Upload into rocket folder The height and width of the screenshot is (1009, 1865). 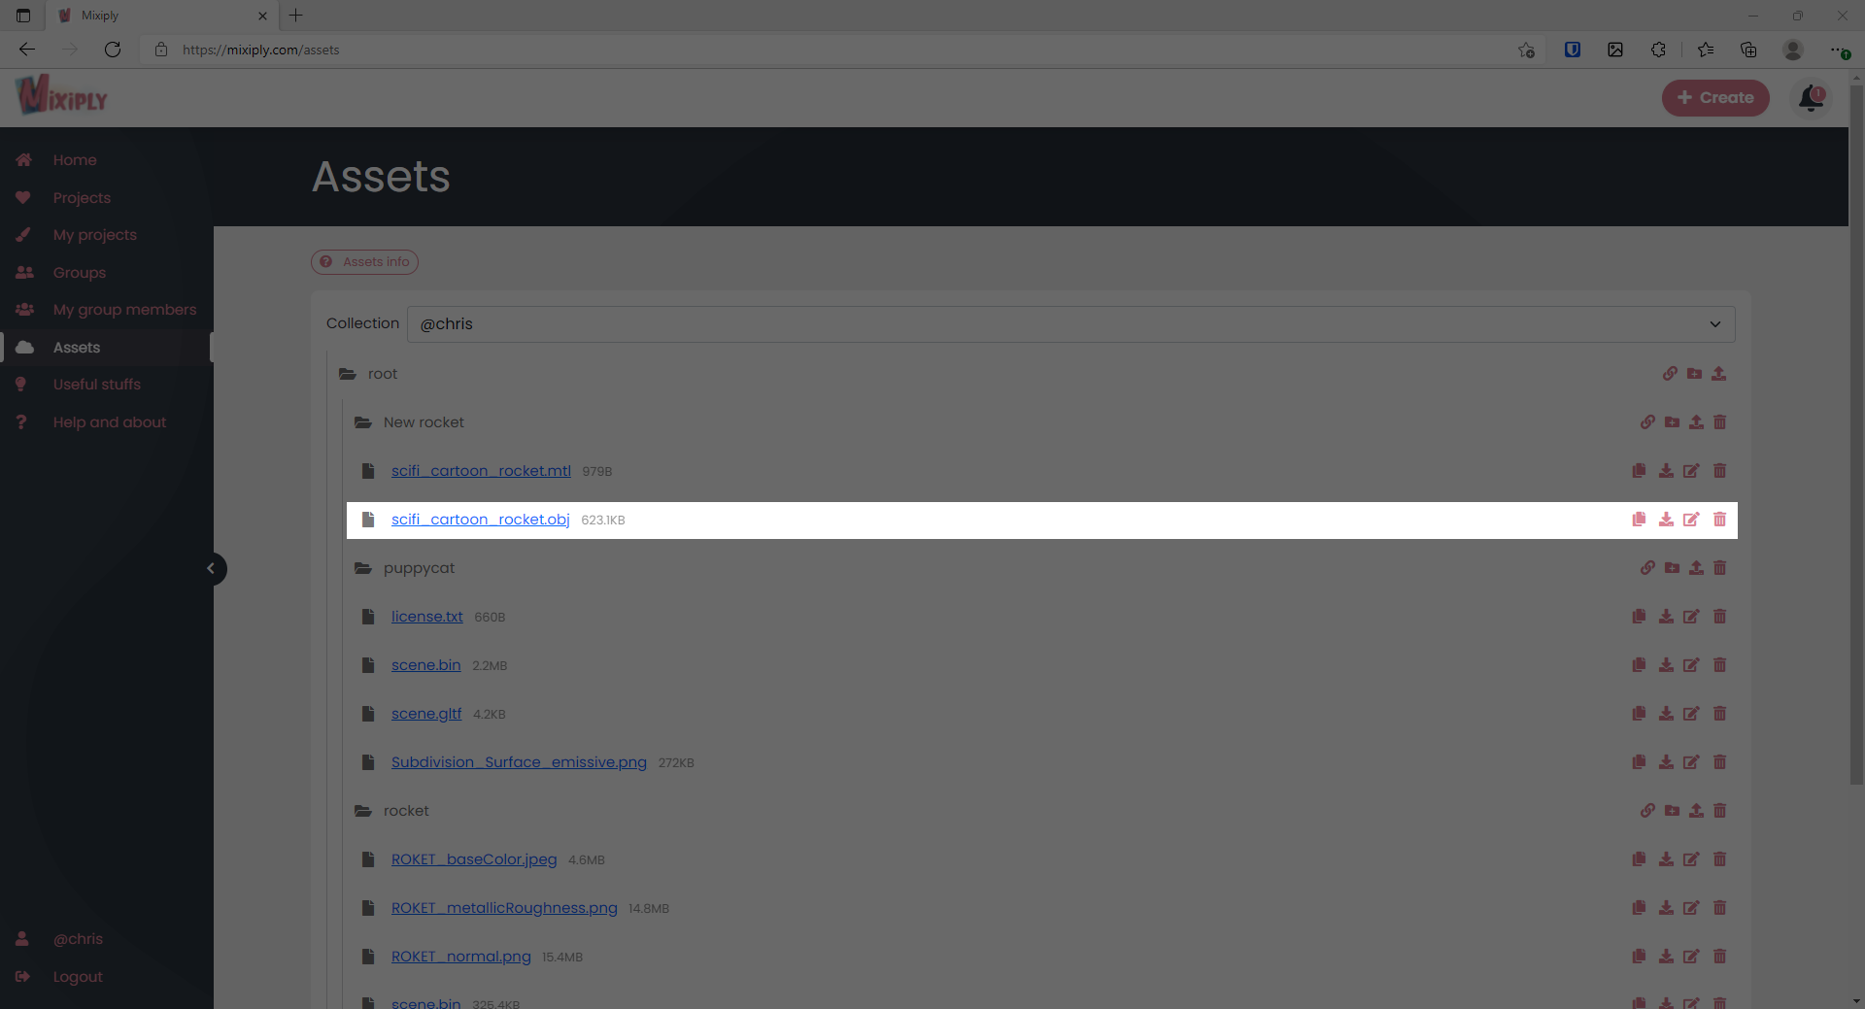(1696, 811)
